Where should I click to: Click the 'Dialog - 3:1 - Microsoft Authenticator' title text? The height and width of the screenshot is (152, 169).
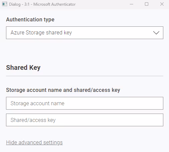pyautogui.click(x=42, y=4)
